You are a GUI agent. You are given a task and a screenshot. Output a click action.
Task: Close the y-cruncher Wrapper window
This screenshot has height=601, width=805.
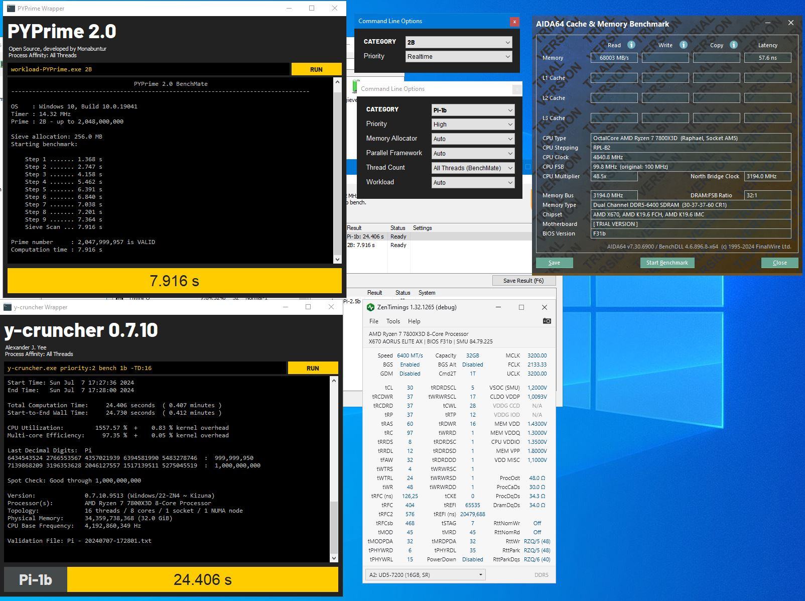(x=331, y=307)
